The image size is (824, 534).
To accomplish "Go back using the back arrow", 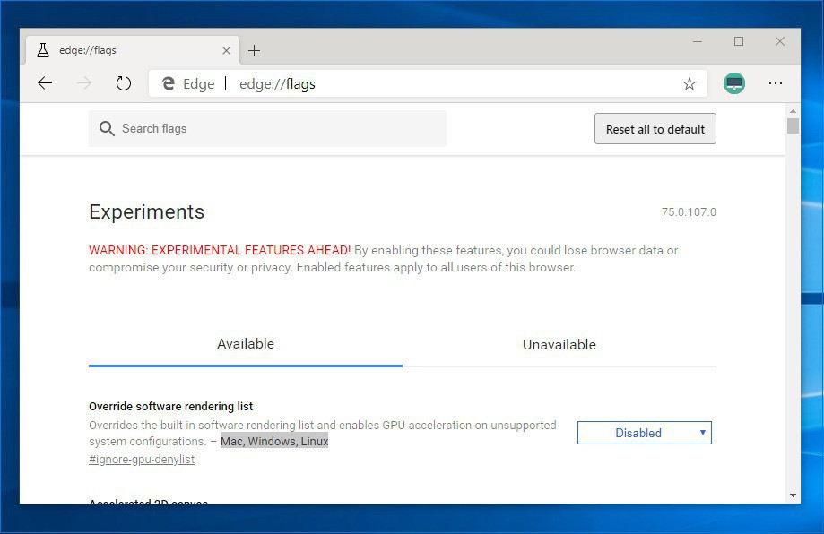I will click(45, 83).
